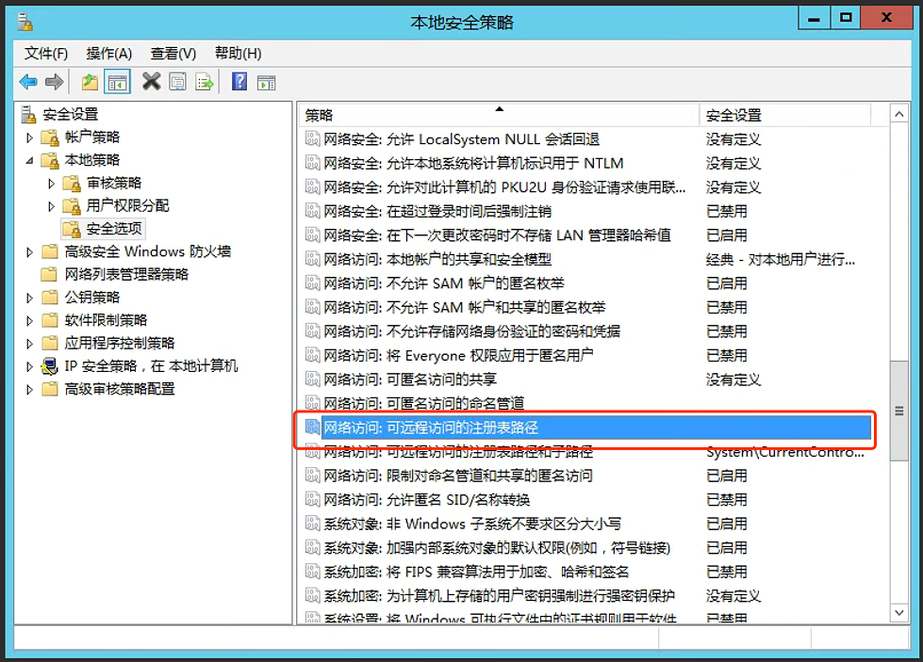Image resolution: width=923 pixels, height=662 pixels.
Task: Open Properties via the toolbar icon
Action: [x=177, y=82]
